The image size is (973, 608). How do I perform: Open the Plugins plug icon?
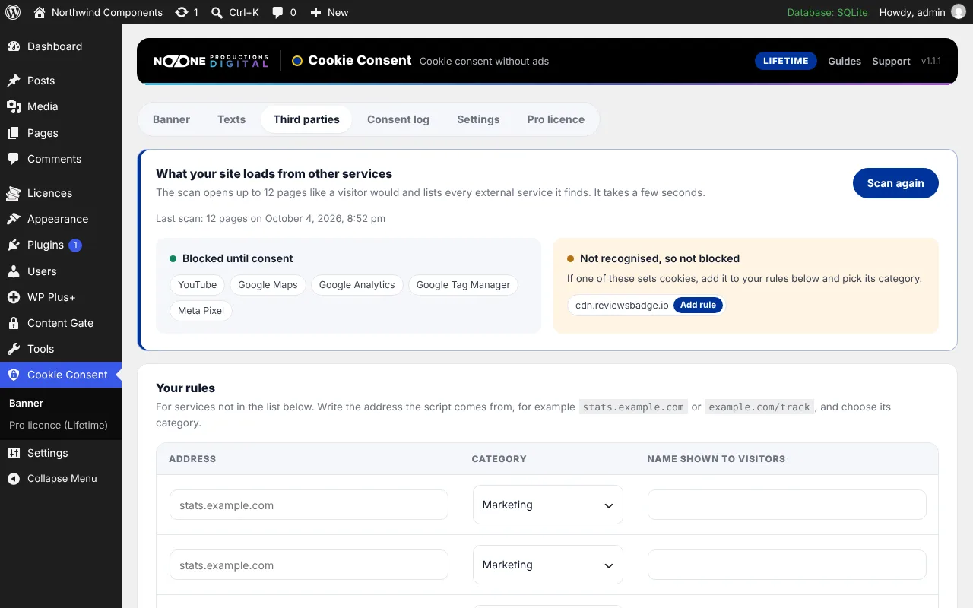coord(14,245)
